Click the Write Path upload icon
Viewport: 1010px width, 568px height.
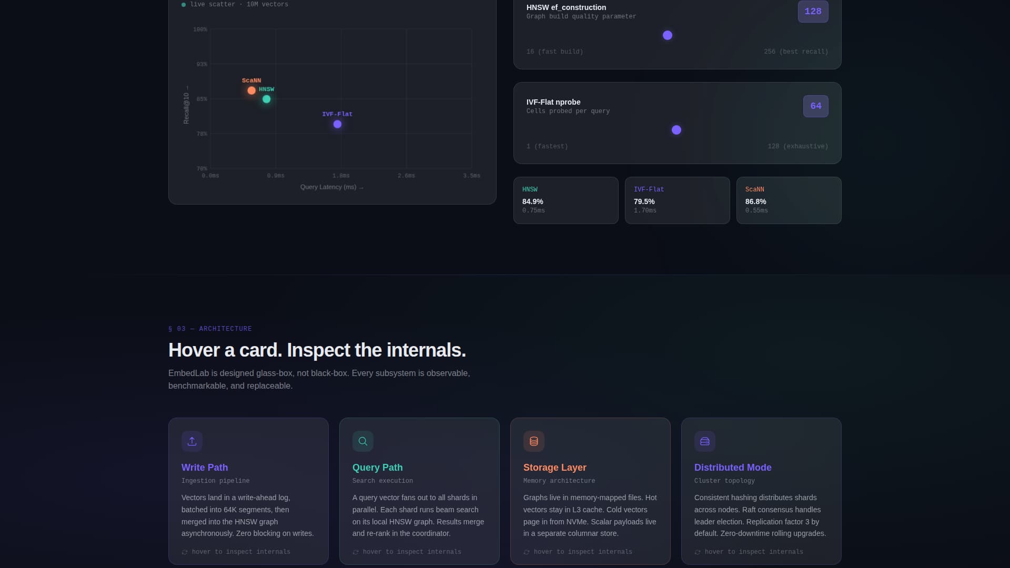click(192, 441)
